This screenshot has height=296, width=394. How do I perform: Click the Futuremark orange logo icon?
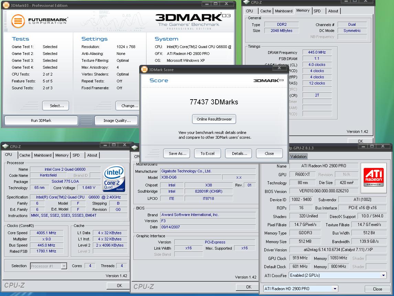point(18,21)
